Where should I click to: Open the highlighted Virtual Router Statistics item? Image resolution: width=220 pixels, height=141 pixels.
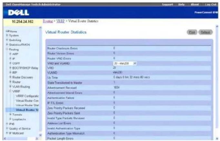(27, 110)
